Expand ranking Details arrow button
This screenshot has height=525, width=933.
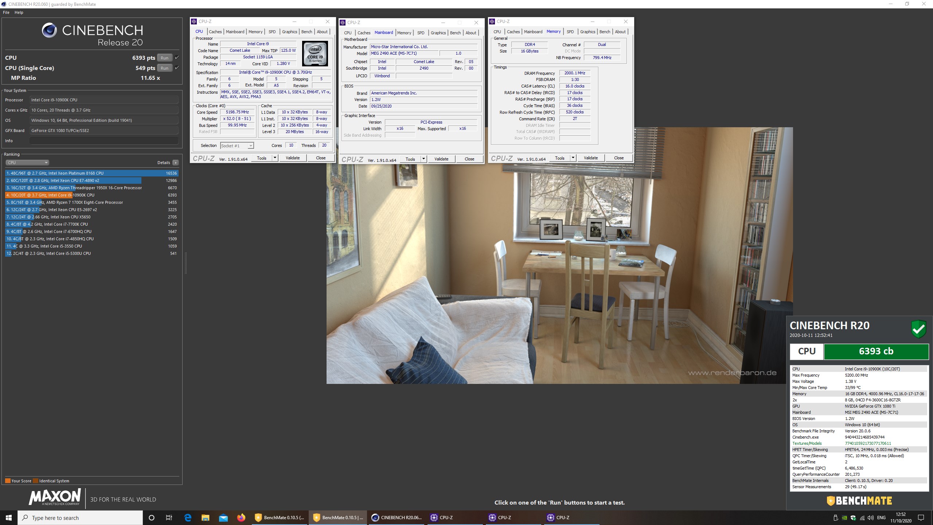[x=176, y=163]
